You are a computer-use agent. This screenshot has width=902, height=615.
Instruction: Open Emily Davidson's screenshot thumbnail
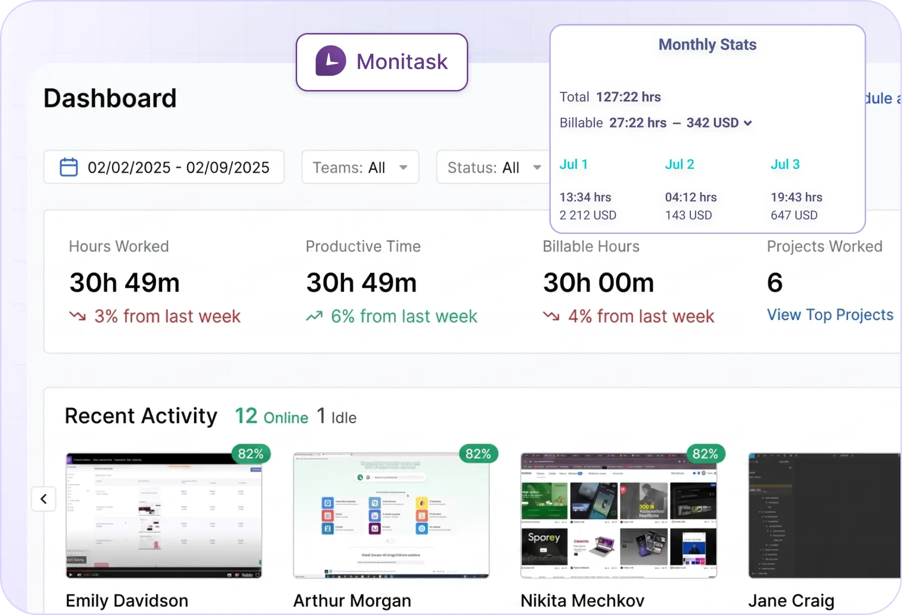coord(164,515)
